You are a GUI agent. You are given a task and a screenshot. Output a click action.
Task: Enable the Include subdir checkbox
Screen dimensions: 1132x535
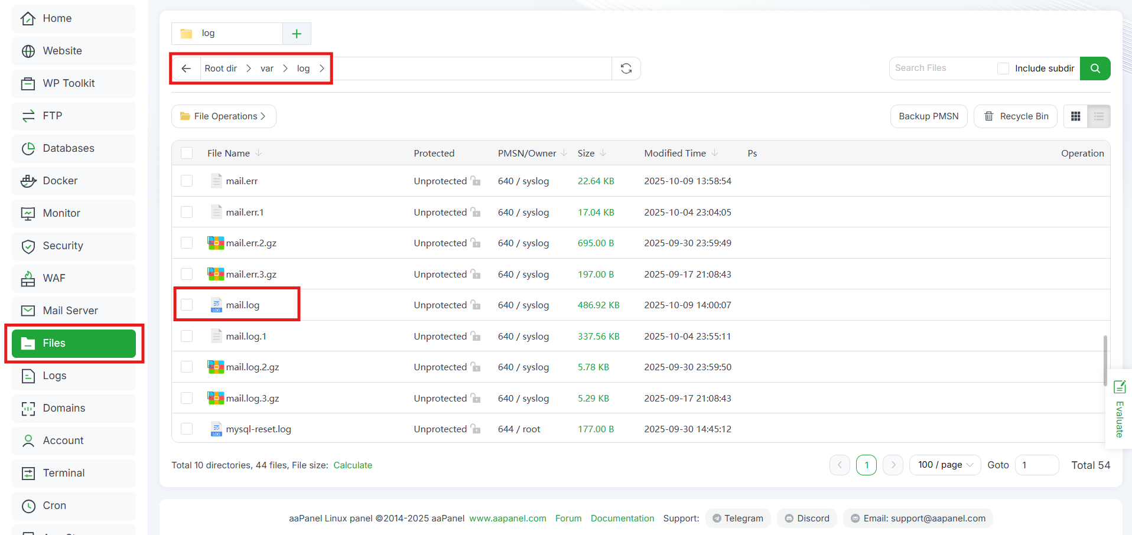pos(1003,68)
